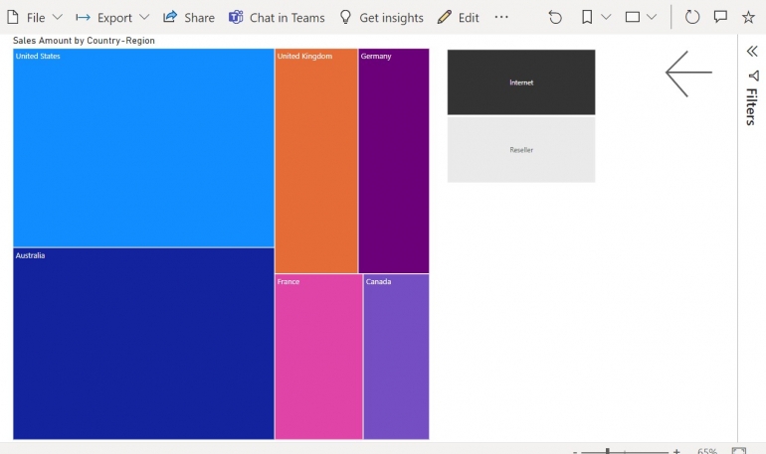
Task: Open the File menu
Action: coord(35,18)
